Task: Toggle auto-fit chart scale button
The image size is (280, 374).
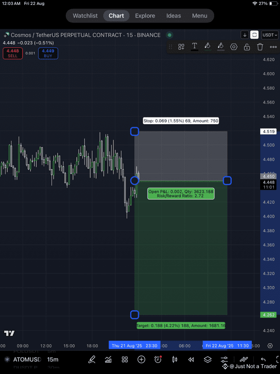Action: pos(254,35)
